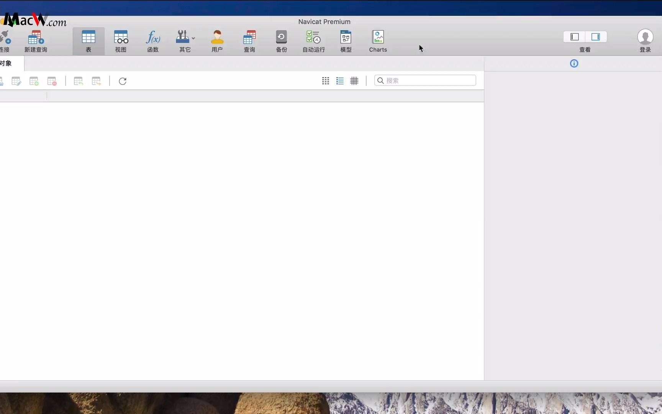
Task: Open the Query (查询) section
Action: point(249,41)
